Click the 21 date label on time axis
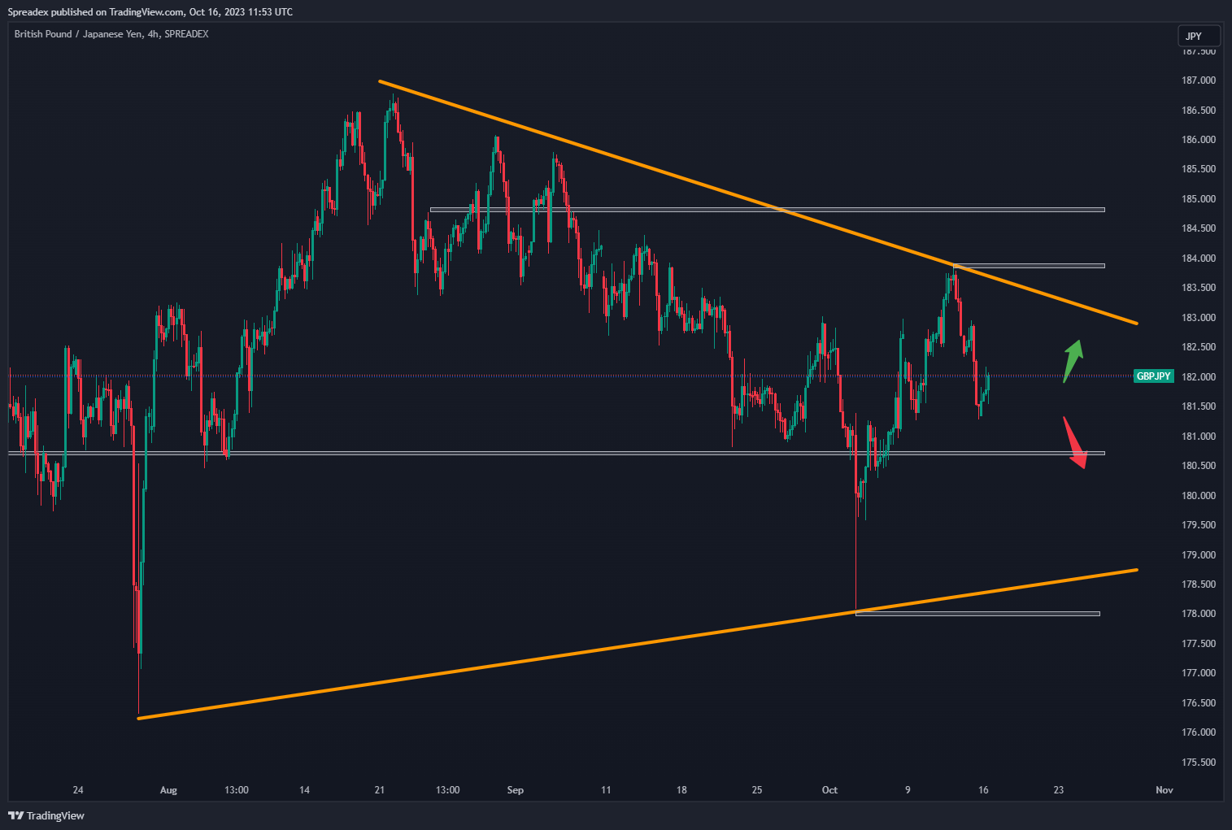Screen dimensions: 1232x830 [379, 790]
